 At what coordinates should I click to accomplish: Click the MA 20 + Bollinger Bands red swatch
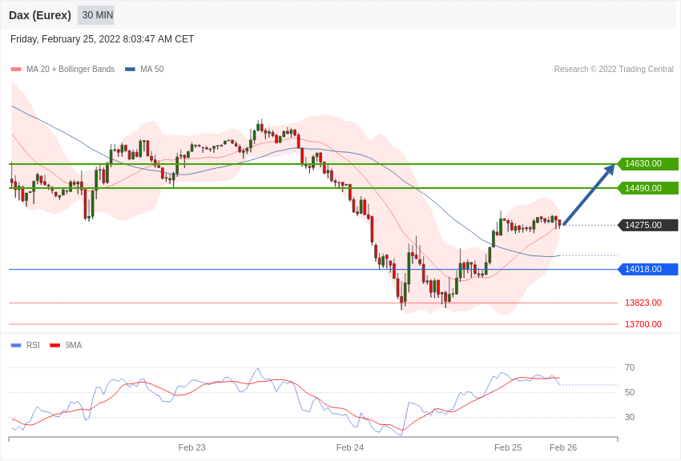click(x=16, y=70)
